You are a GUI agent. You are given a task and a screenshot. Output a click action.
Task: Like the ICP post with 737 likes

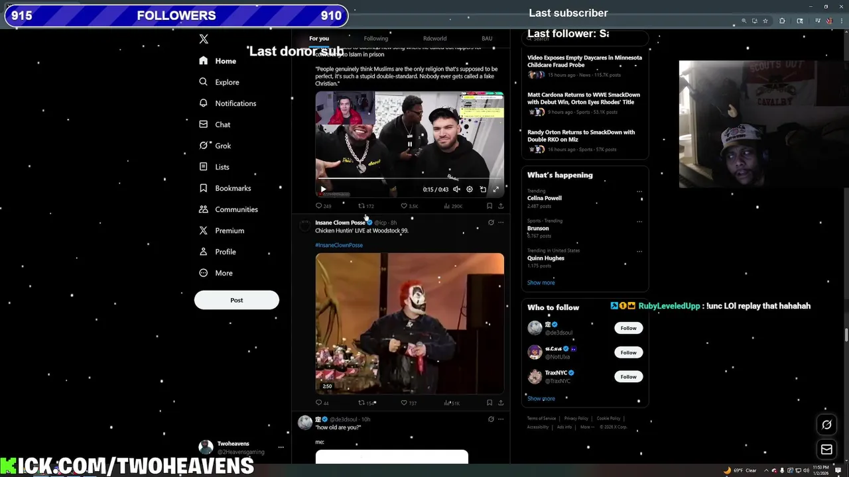coord(409,403)
